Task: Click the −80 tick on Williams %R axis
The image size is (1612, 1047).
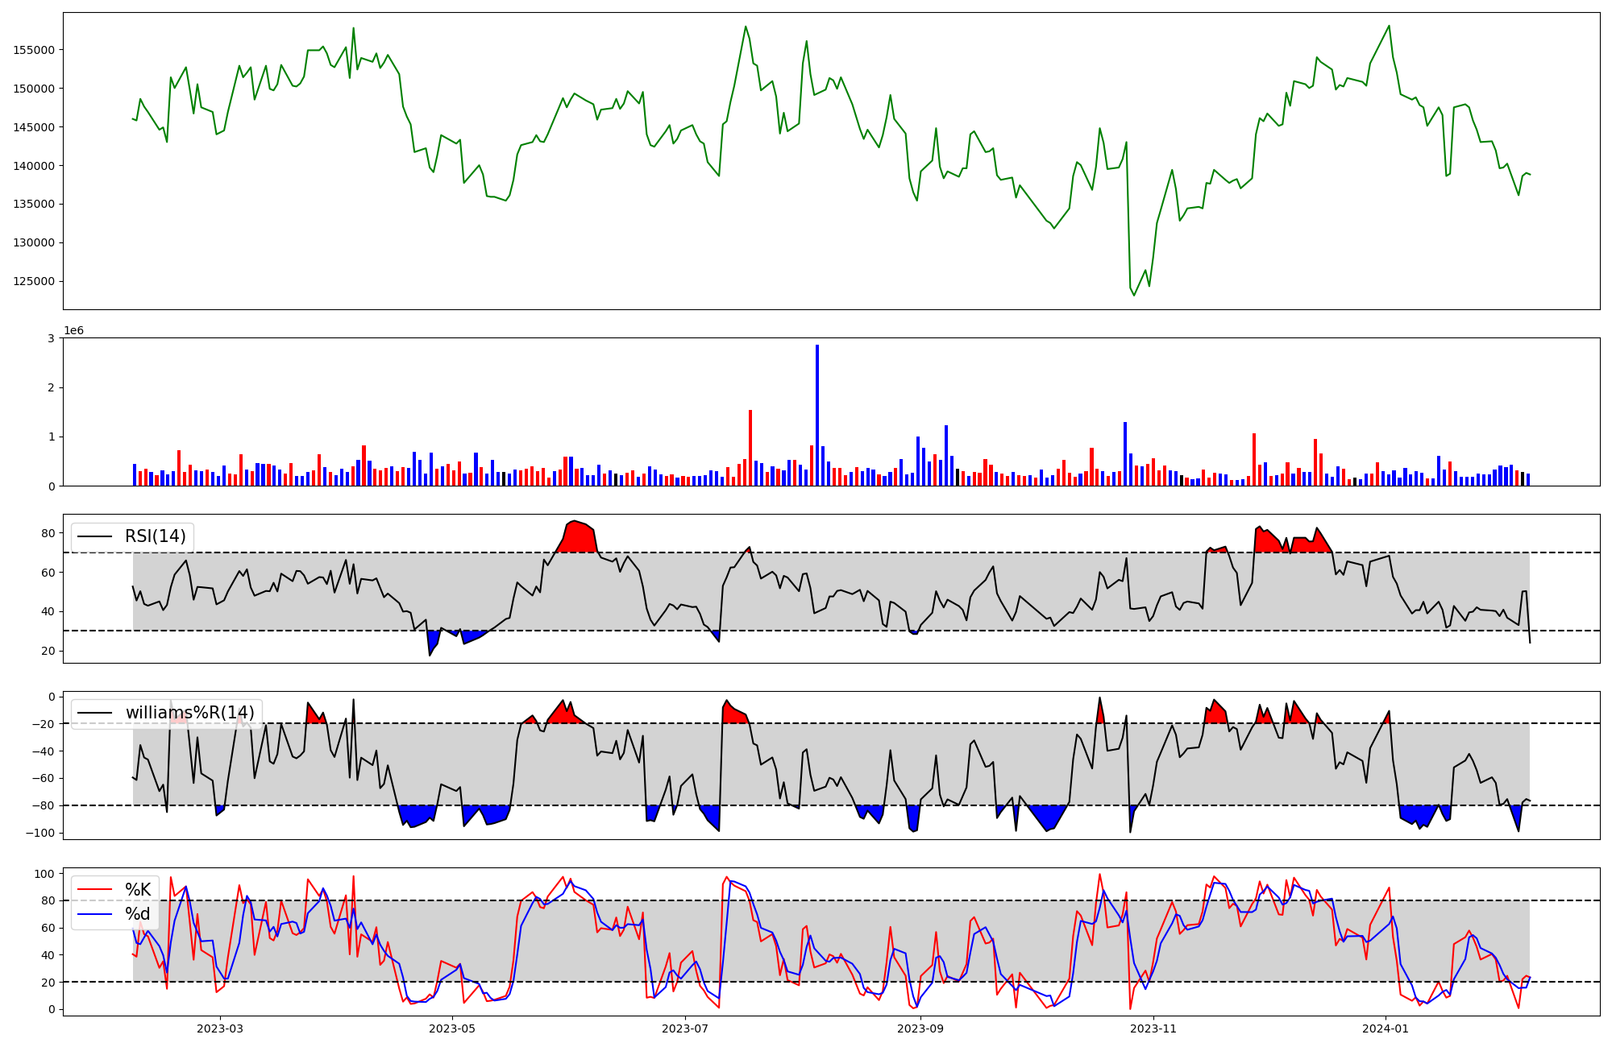Action: (x=43, y=806)
